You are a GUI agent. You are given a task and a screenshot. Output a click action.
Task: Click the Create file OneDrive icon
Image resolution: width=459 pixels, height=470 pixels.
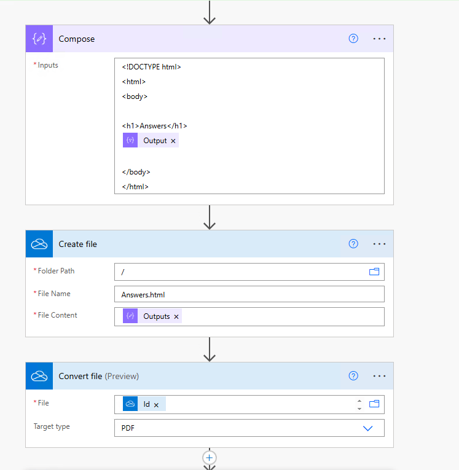[x=39, y=244]
